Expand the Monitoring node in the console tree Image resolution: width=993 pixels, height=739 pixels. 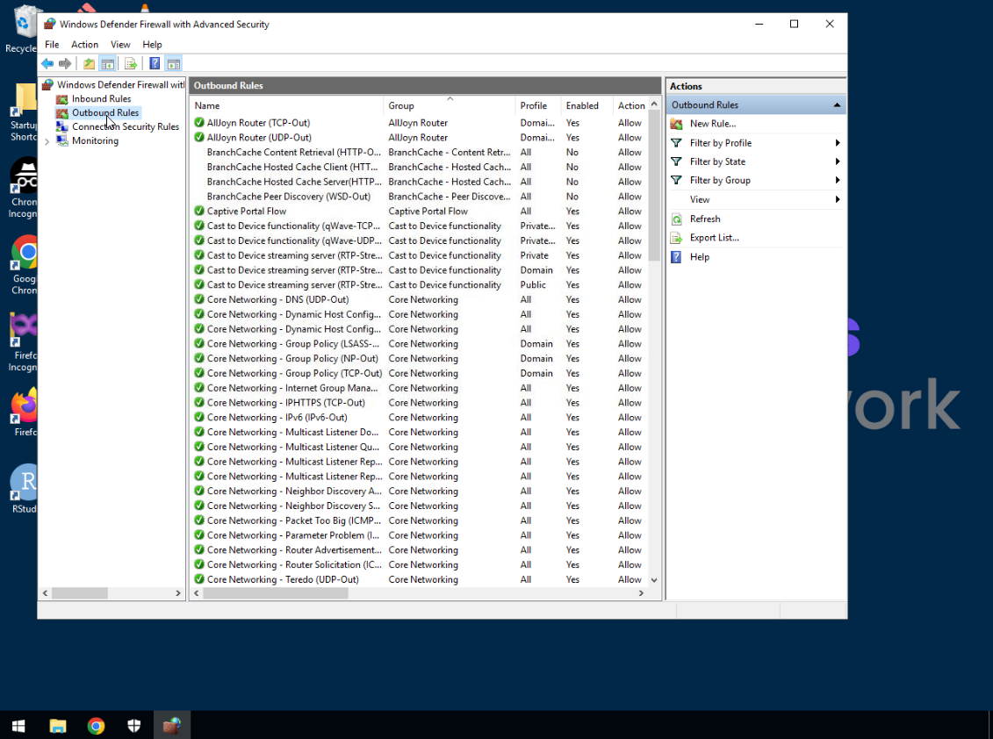click(46, 140)
